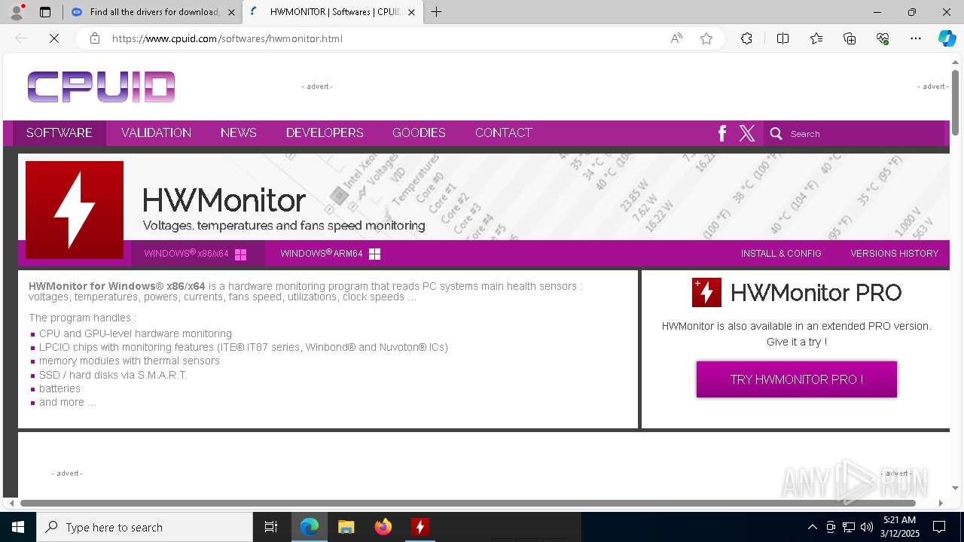
Task: Open the VALIDATION menu
Action: 156,132
